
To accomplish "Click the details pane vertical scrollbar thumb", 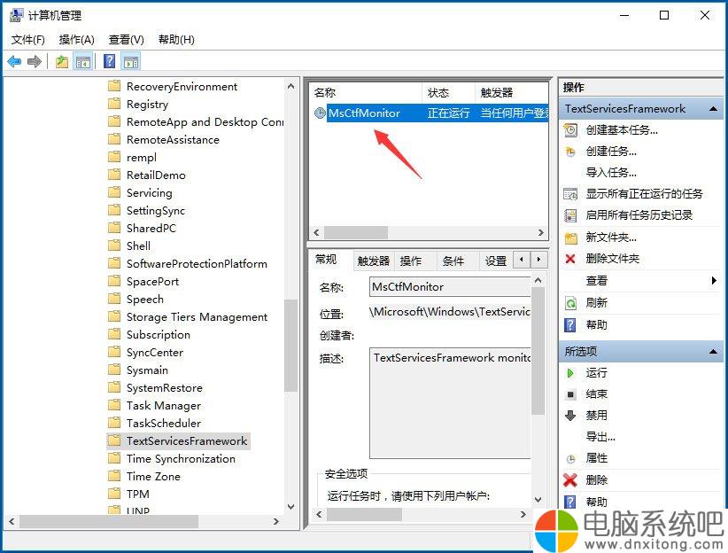I will [x=538, y=351].
